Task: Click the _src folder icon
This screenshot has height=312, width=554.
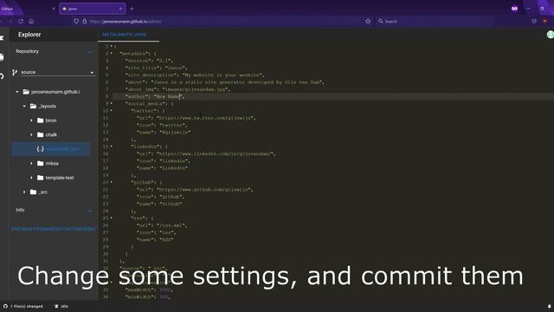Action: pos(33,192)
